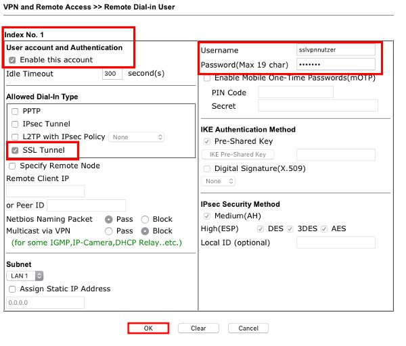The height and width of the screenshot is (346, 406).
Task: Click field beside IKE Pre-Shared Key button
Action: (x=336, y=155)
